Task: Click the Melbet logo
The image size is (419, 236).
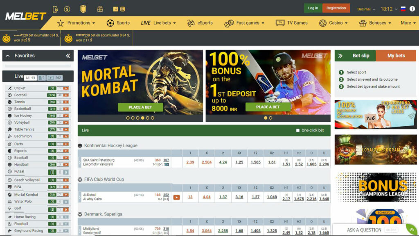Action: pyautogui.click(x=26, y=16)
